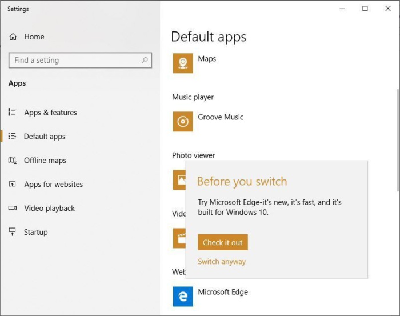Select Default apps in sidebar
Viewport: 400px width, 316px height.
pos(45,137)
